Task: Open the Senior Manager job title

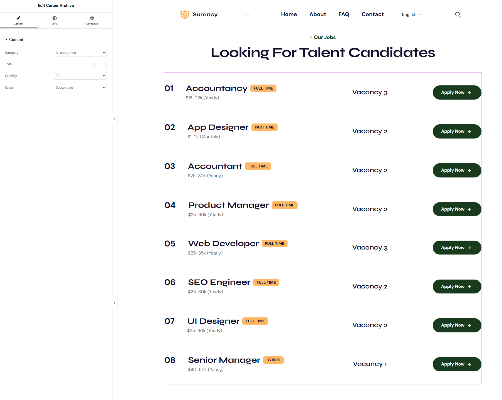Action: (x=224, y=360)
